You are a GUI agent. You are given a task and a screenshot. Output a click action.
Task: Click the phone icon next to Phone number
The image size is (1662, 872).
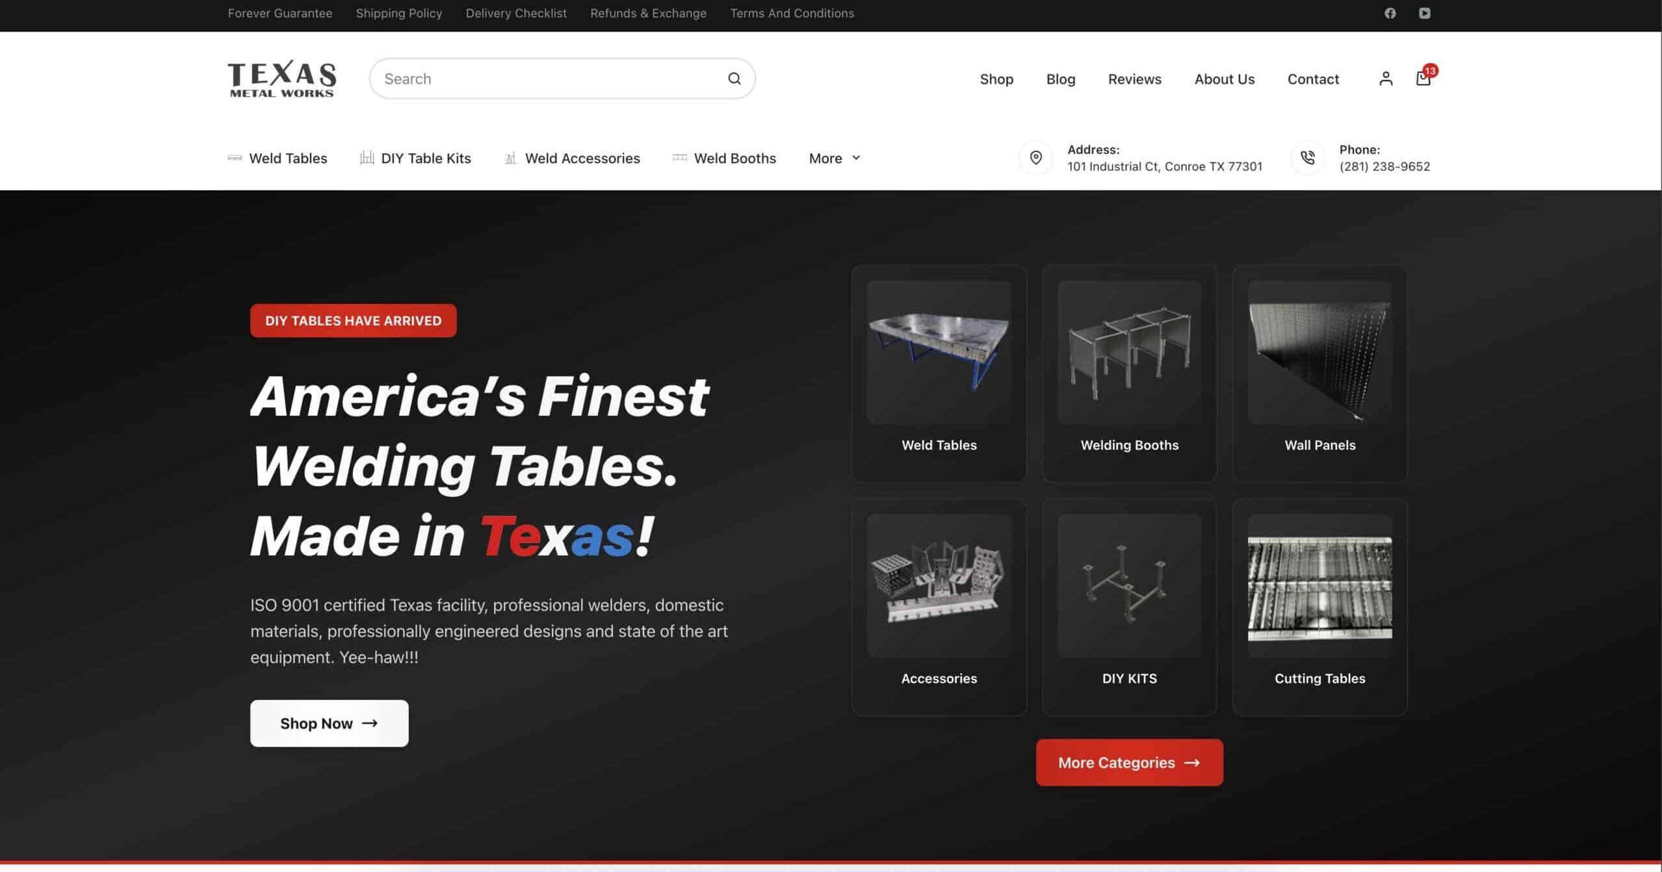pyautogui.click(x=1307, y=158)
